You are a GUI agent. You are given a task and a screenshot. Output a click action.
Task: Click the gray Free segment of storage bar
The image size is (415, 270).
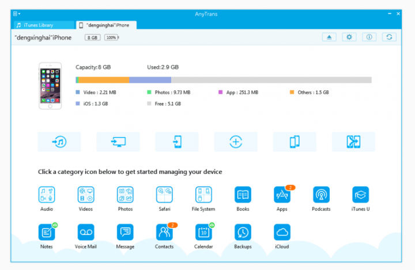271,80
